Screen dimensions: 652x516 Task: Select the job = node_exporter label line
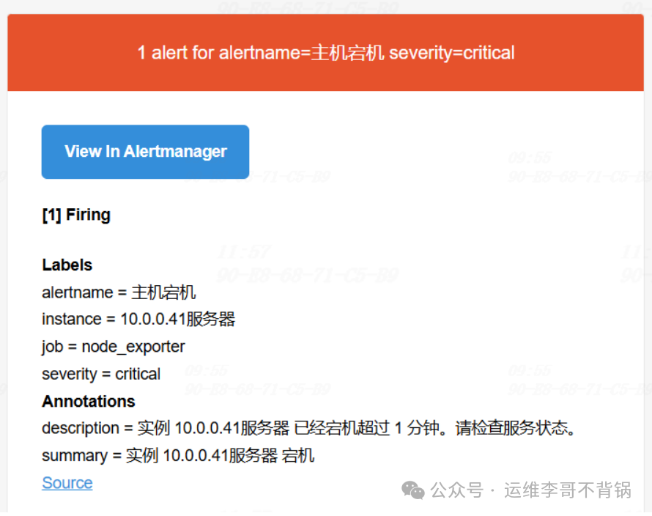(114, 347)
